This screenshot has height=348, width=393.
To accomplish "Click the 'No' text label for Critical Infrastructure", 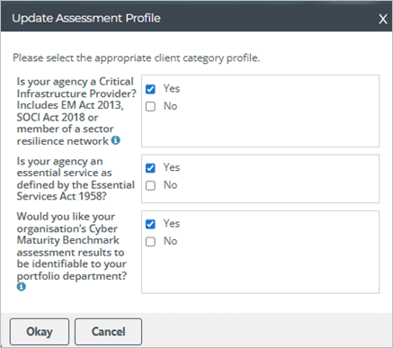I will coord(170,106).
